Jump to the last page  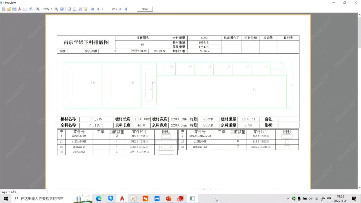126,9
